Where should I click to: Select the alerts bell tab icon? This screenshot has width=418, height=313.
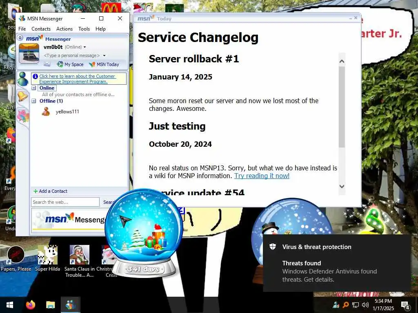[x=23, y=96]
